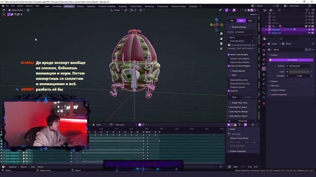Expand the Mist Pass section
This screenshot has width=316, height=177.
tap(275, 86)
